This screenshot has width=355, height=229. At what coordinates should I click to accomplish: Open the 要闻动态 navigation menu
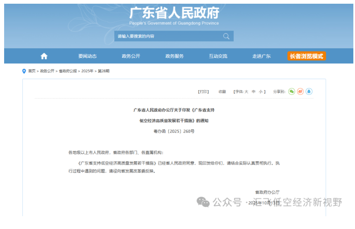(88, 56)
